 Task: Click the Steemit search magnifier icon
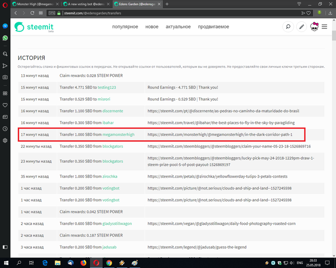pyautogui.click(x=288, y=27)
